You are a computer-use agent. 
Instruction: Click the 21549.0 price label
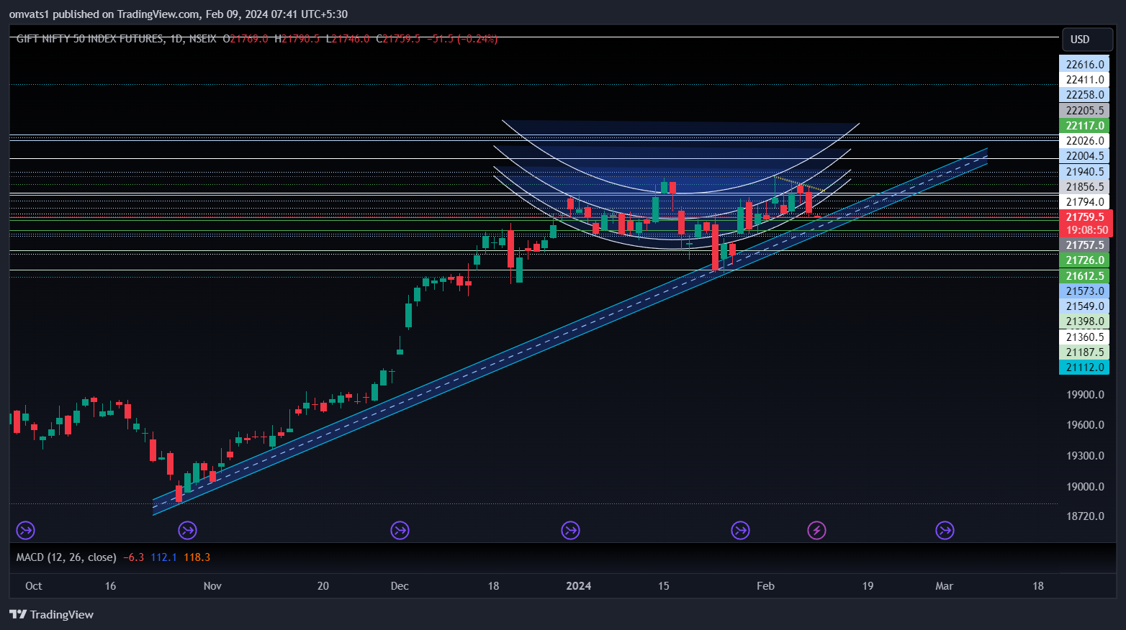coord(1084,306)
